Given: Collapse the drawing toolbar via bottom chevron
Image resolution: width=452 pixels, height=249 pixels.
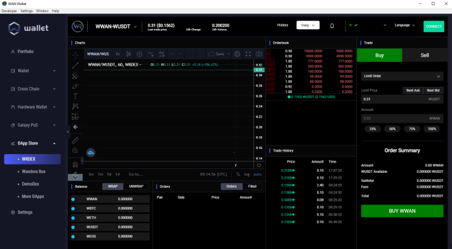Looking at the screenshot, I should pos(75,177).
